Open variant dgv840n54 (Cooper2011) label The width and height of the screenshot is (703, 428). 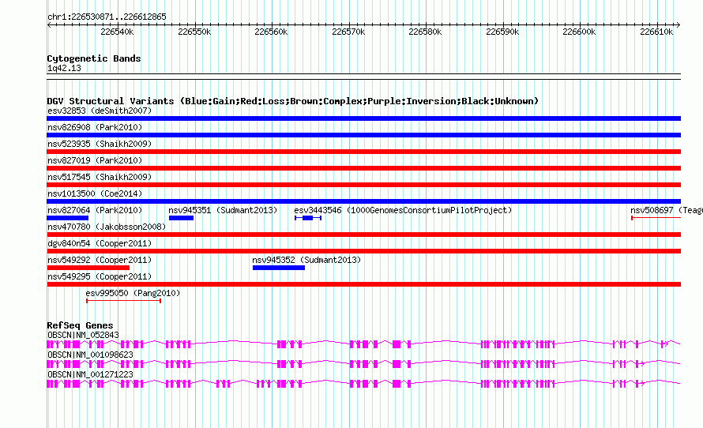point(100,243)
